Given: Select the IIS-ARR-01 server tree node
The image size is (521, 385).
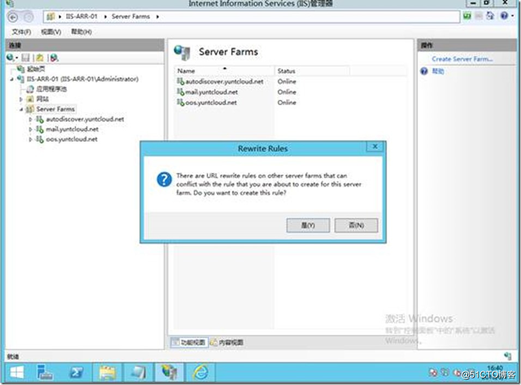Looking at the screenshot, I should 82,79.
